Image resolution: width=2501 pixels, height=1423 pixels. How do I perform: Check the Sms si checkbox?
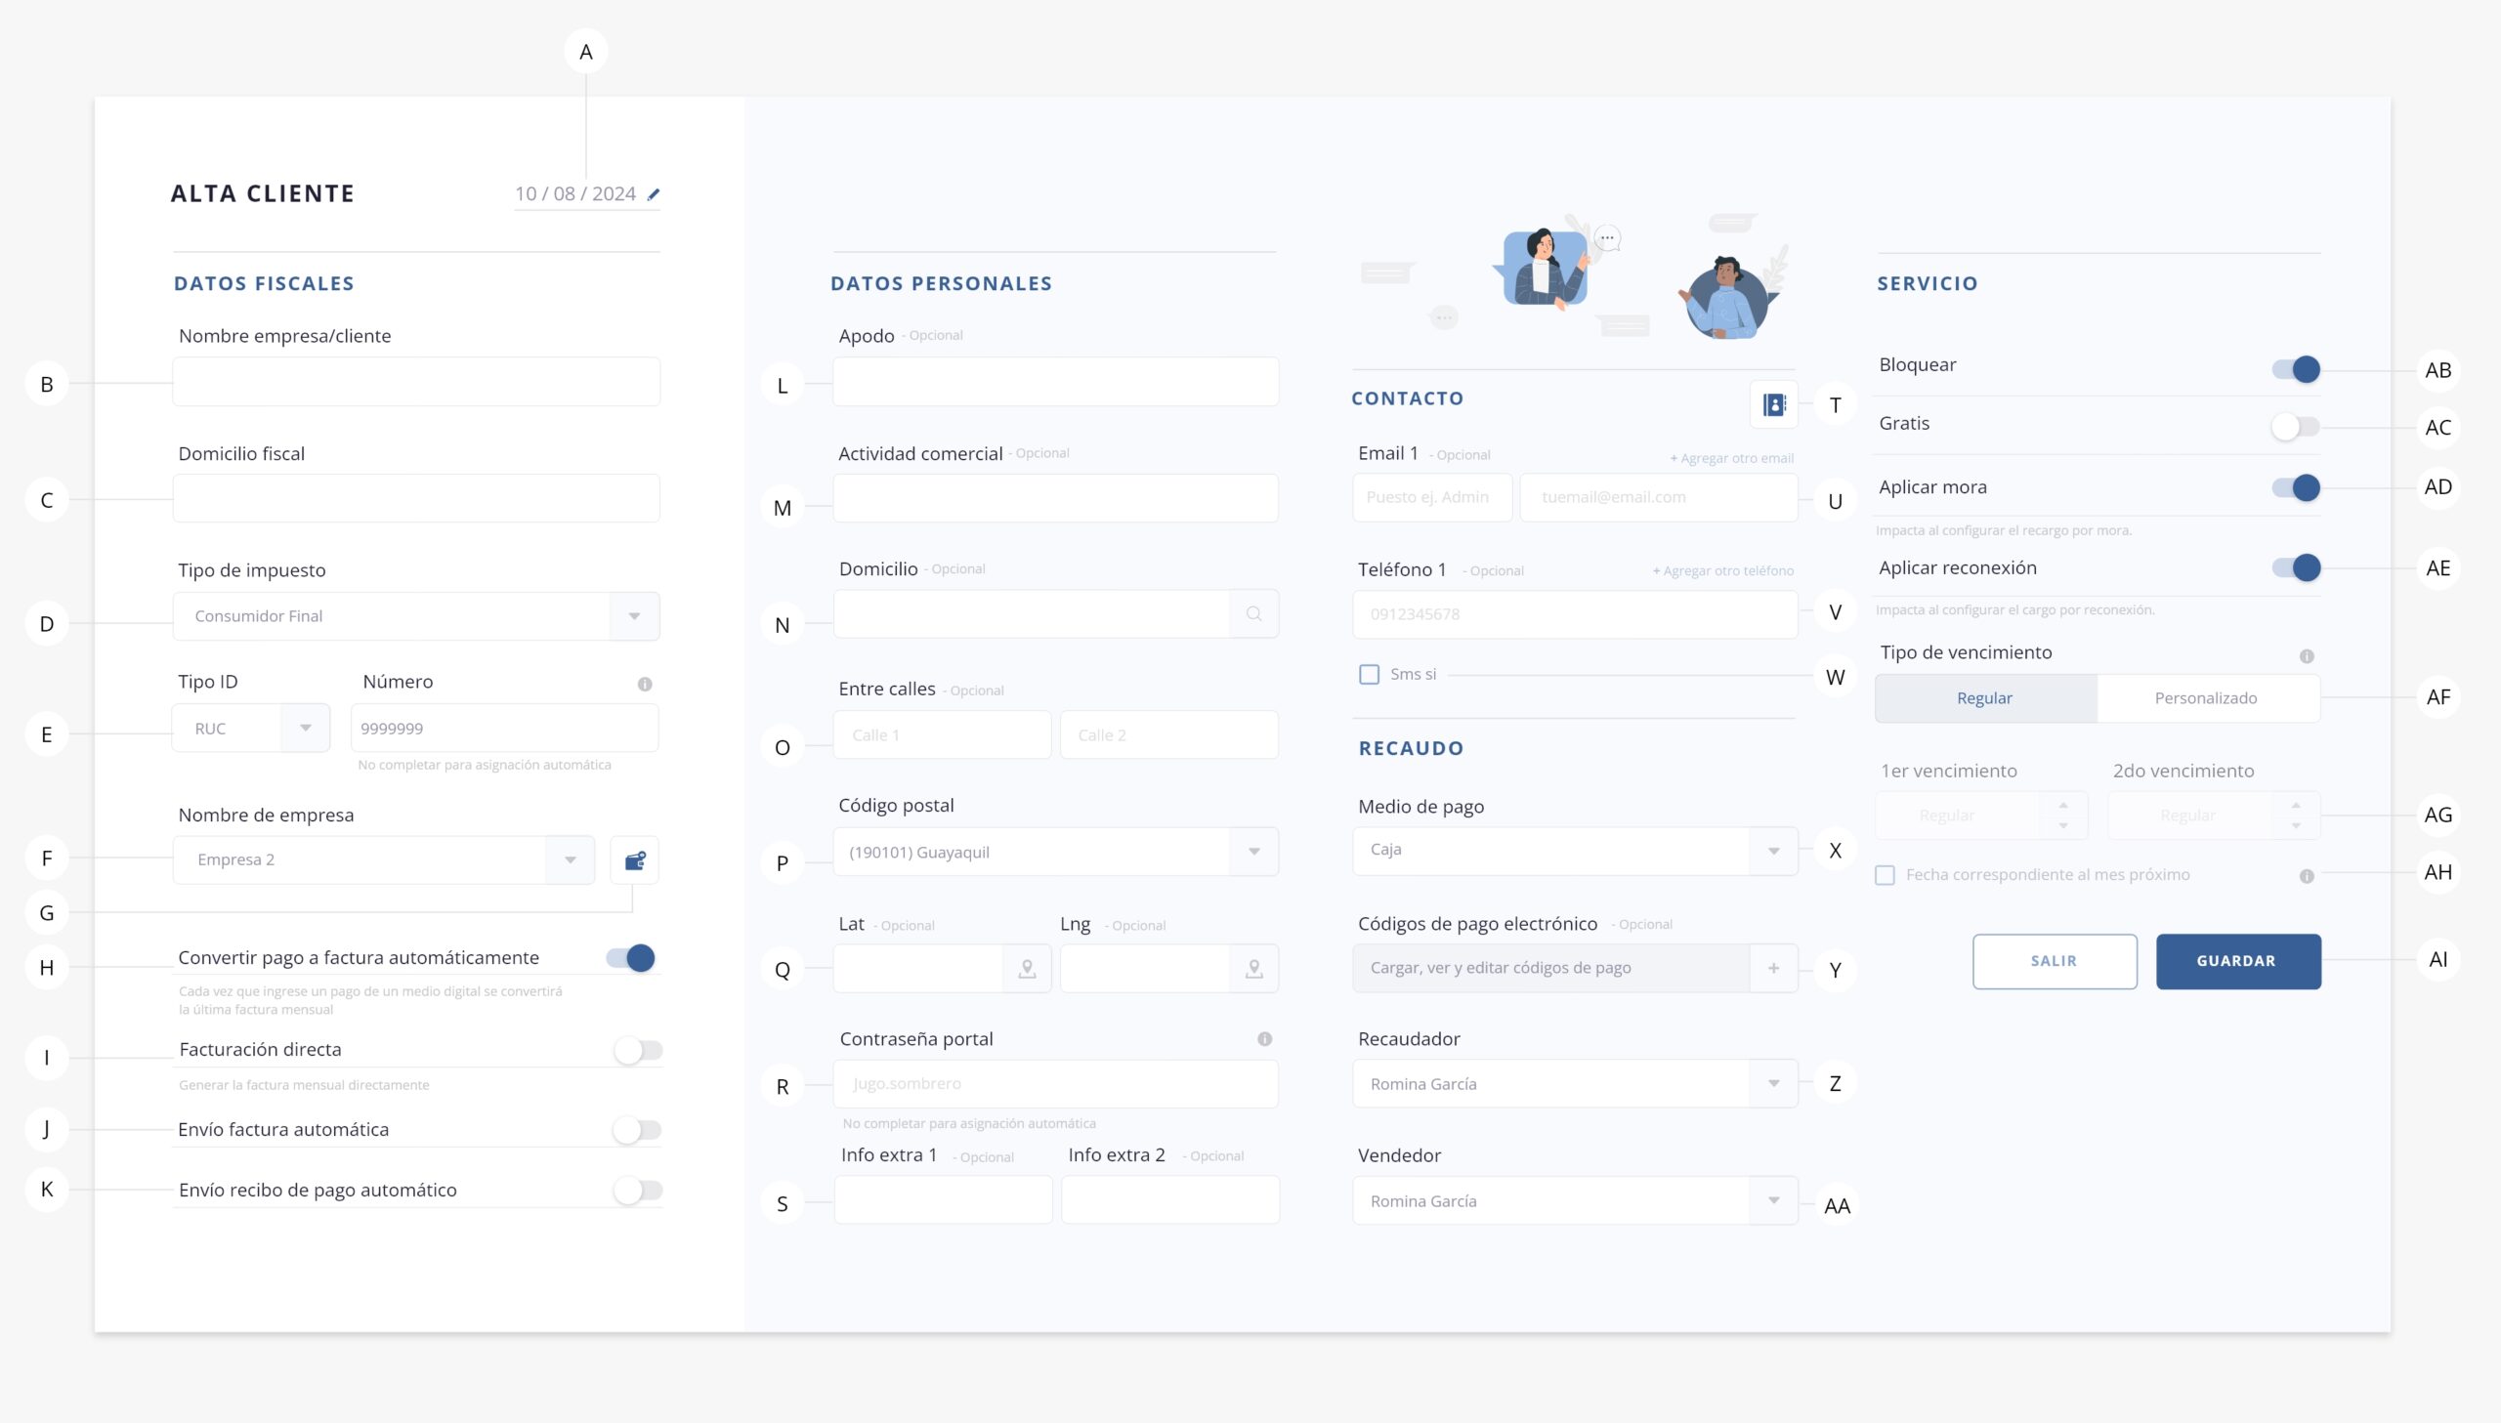1369,674
